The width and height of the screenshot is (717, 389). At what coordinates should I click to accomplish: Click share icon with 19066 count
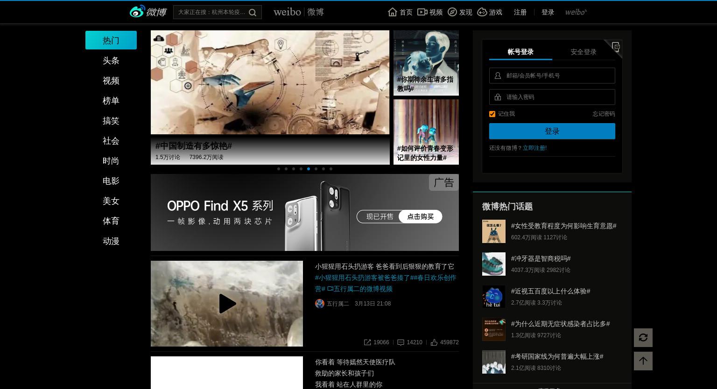click(x=367, y=342)
